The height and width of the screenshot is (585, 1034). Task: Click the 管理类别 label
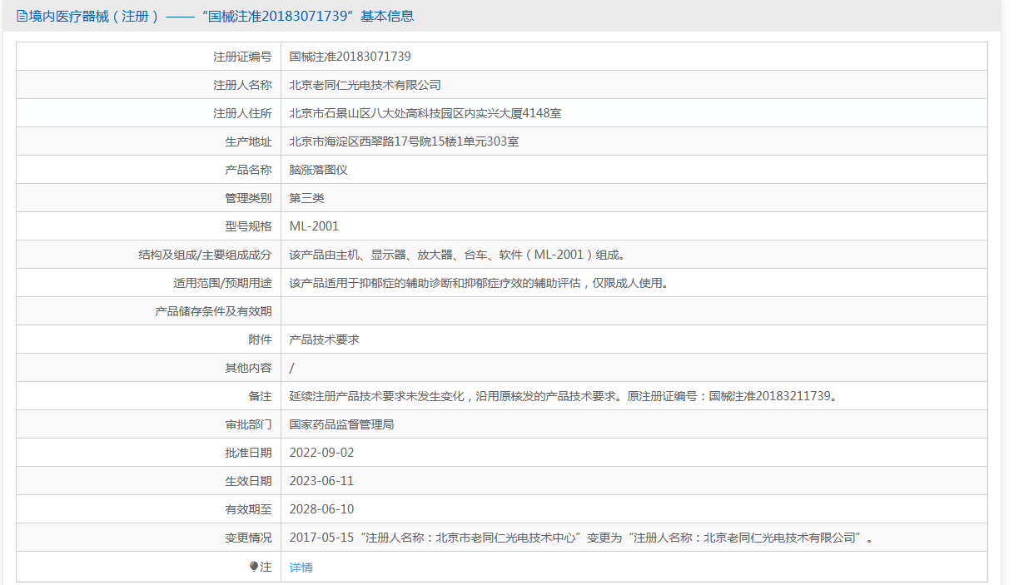[x=248, y=198]
